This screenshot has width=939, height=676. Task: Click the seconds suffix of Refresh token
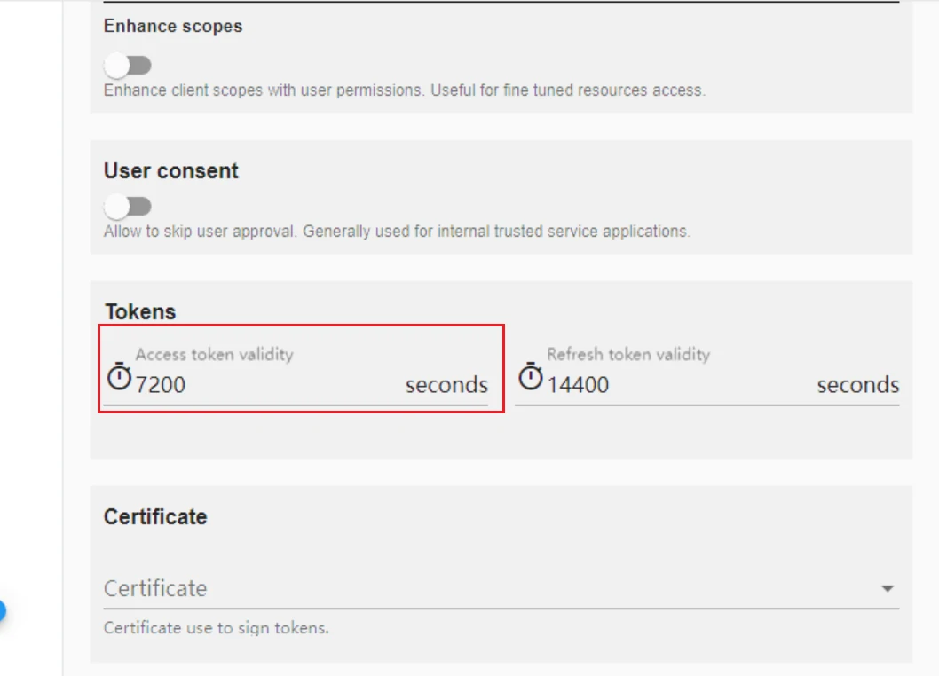(858, 385)
